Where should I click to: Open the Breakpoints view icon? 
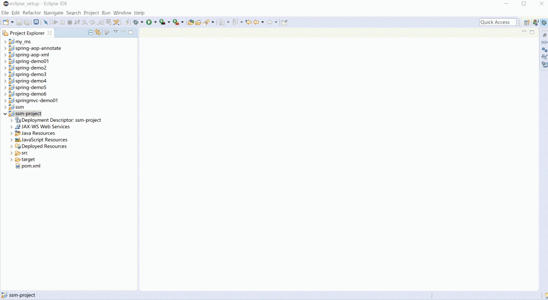pyautogui.click(x=544, y=50)
